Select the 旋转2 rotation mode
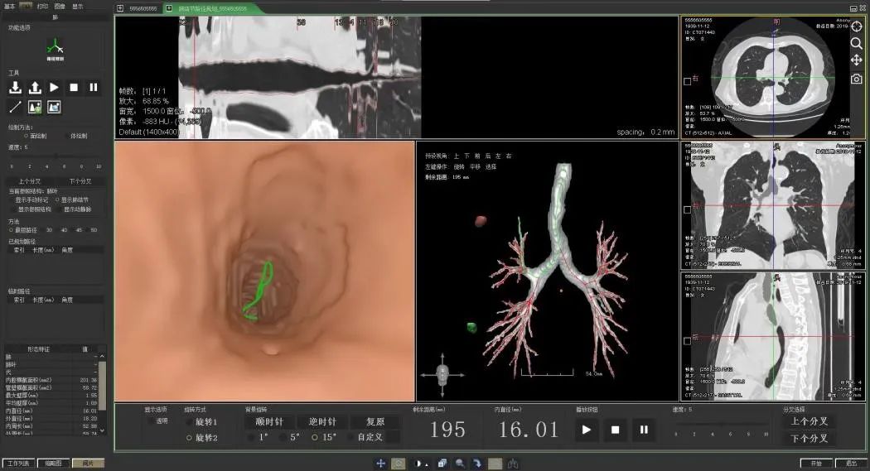This screenshot has height=471, width=870. 202,438
